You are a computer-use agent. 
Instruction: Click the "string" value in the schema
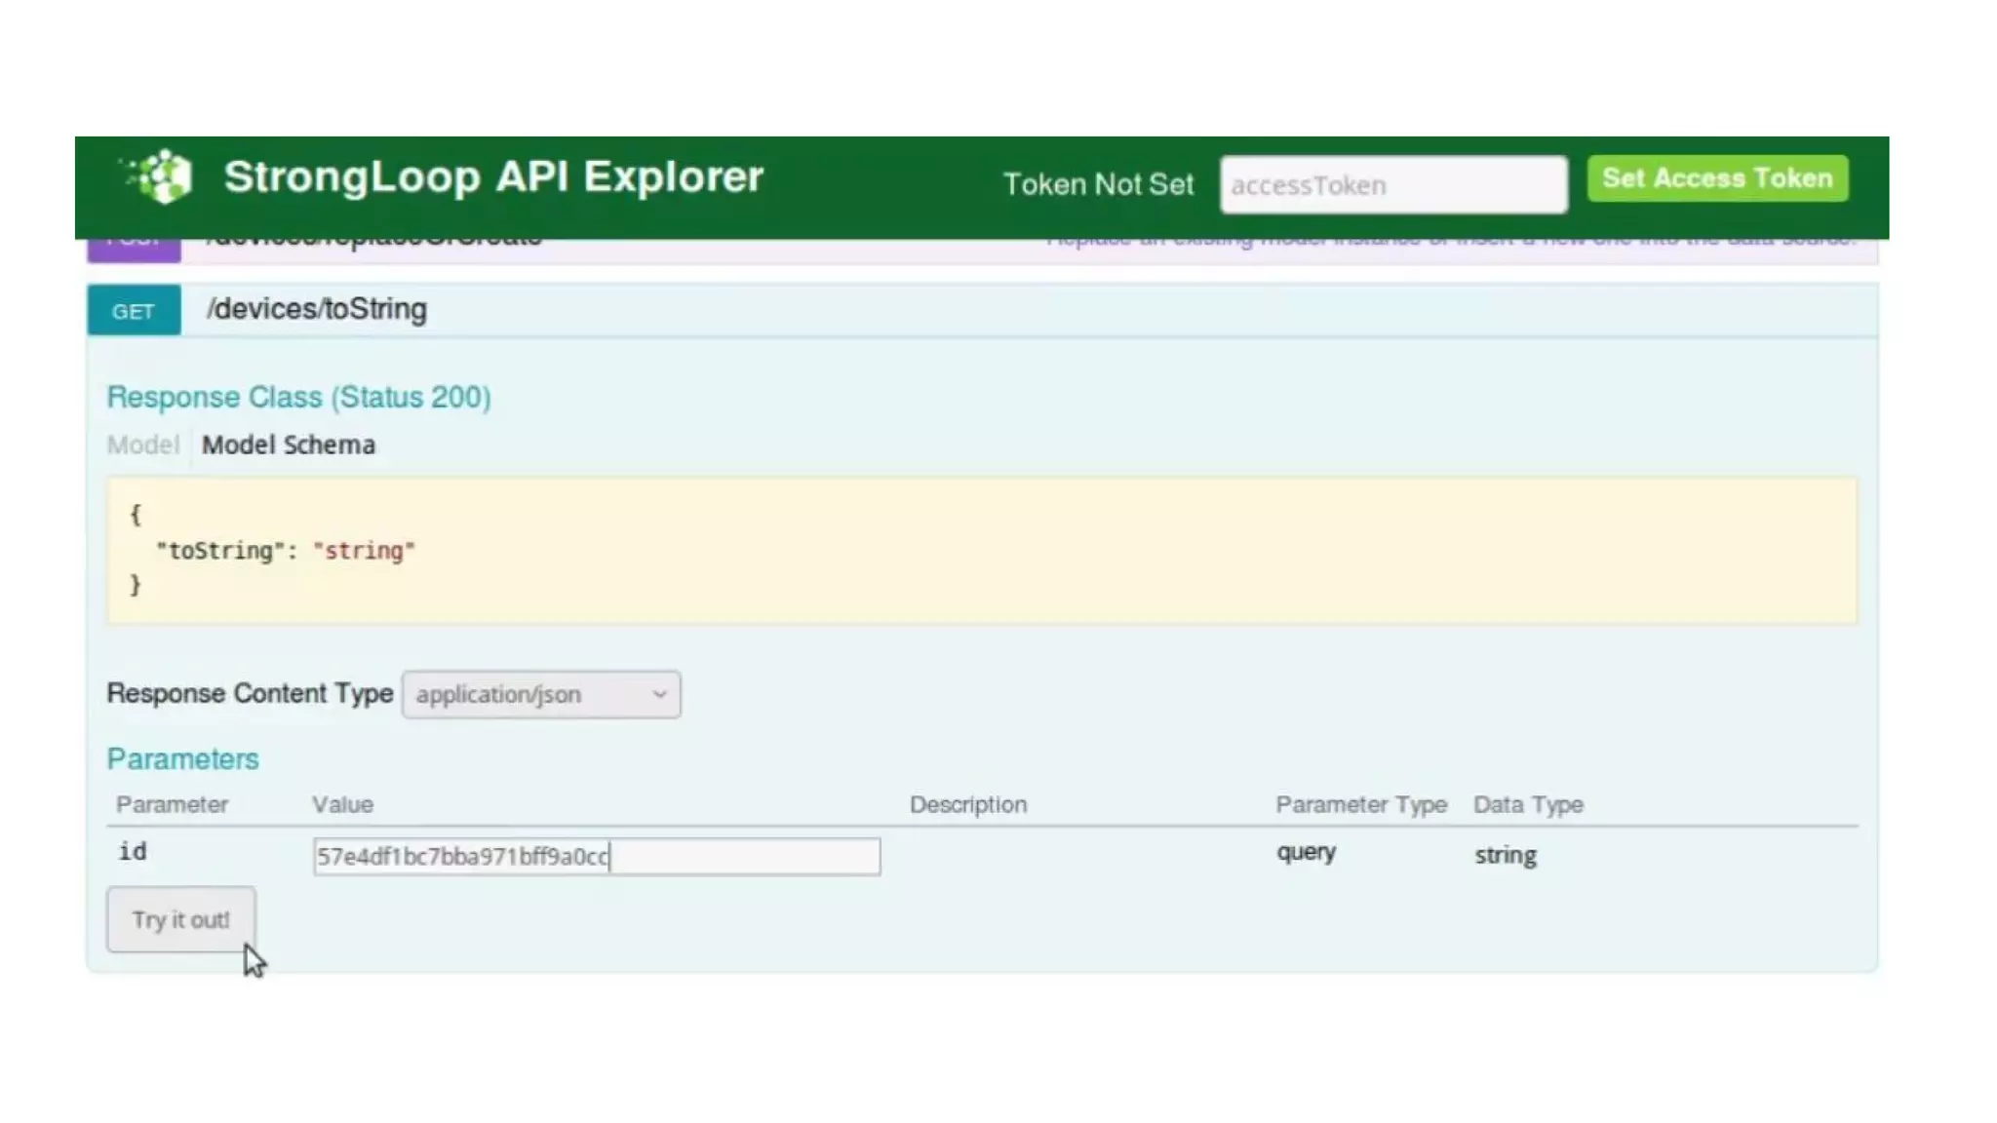click(364, 552)
